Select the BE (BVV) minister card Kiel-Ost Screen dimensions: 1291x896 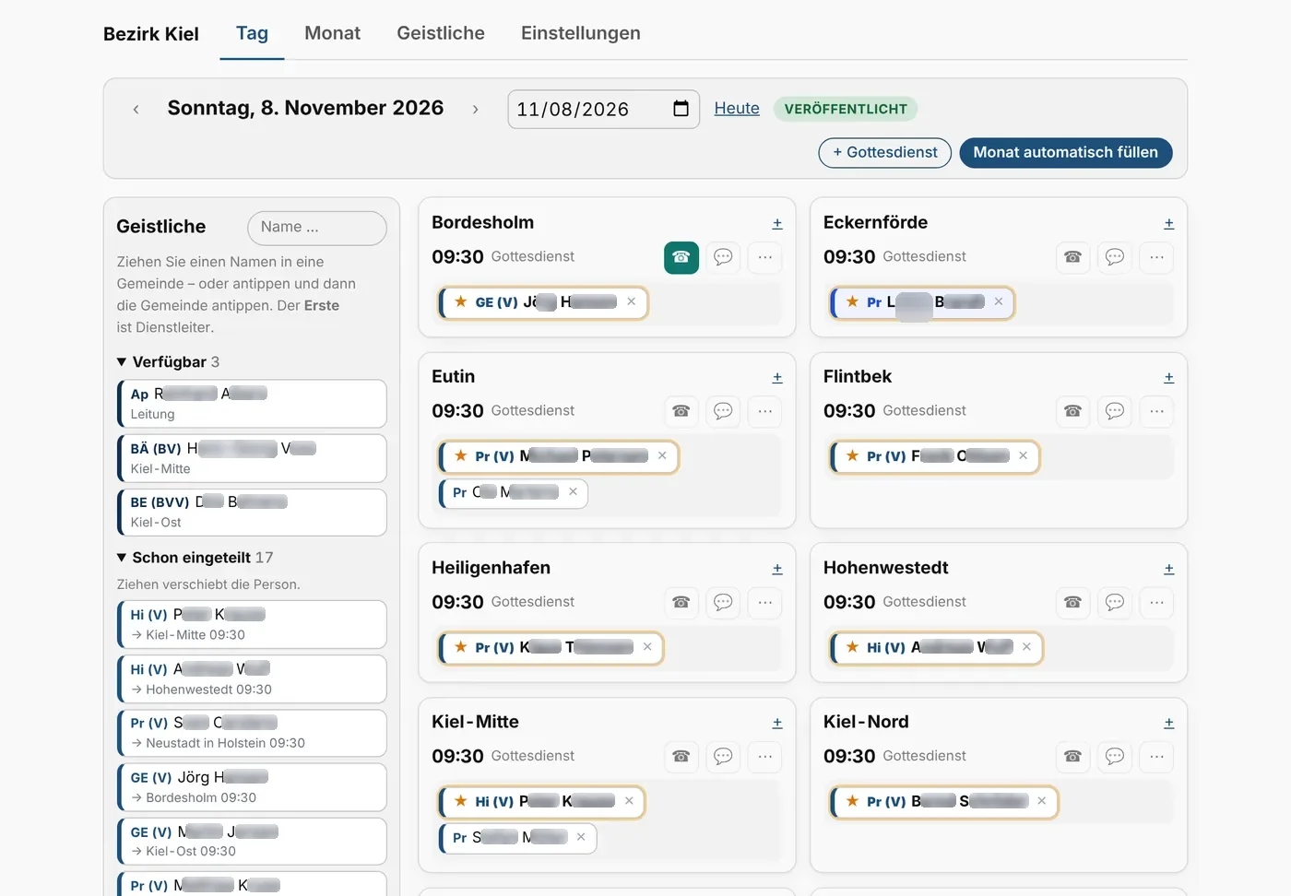252,512
